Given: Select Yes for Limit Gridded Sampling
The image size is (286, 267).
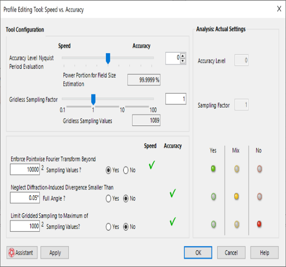Looking at the screenshot, I should (x=108, y=227).
